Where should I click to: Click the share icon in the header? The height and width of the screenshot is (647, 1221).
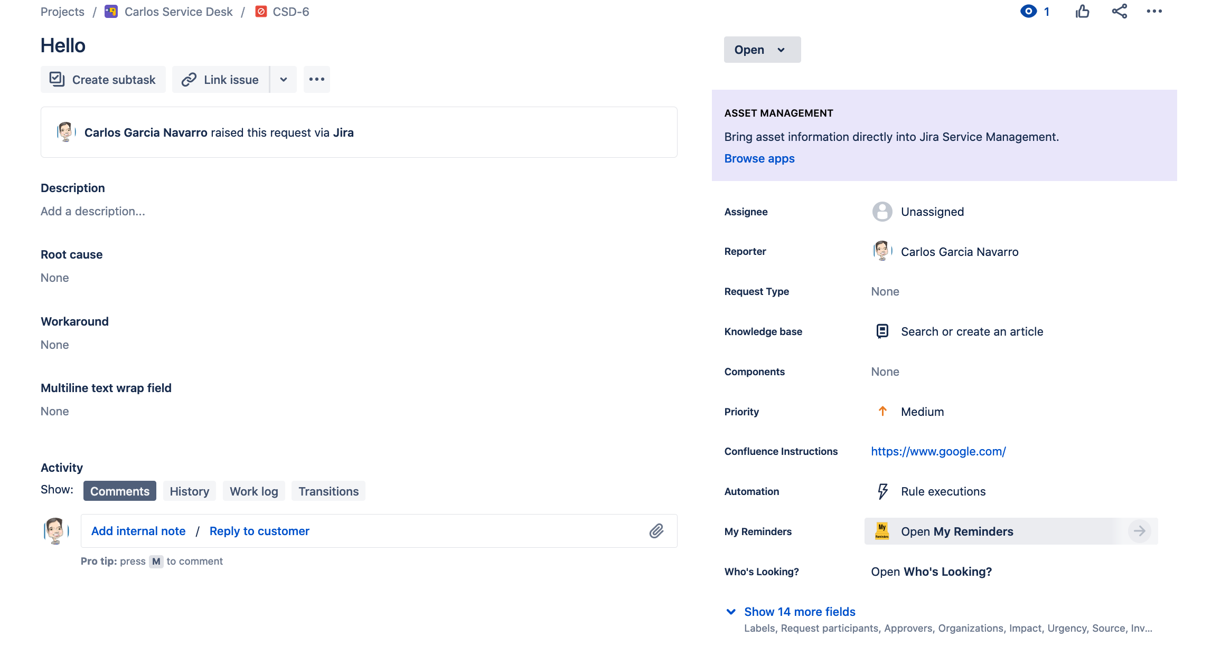1119,11
